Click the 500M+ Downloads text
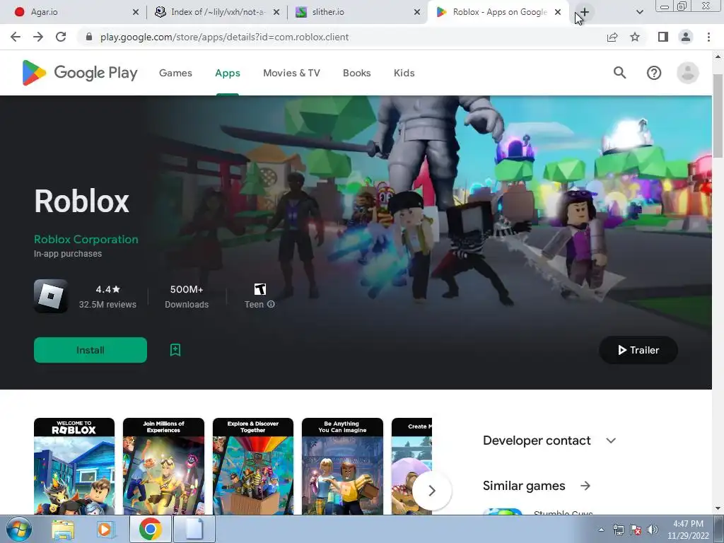724x543 pixels. pos(187,296)
